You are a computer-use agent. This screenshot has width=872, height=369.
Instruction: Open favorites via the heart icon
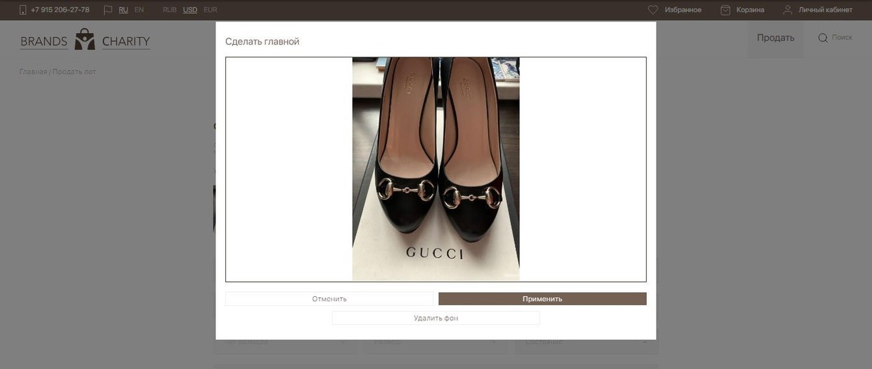tap(653, 10)
